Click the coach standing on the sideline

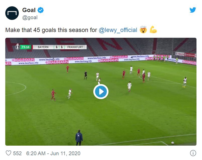[x=79, y=137]
